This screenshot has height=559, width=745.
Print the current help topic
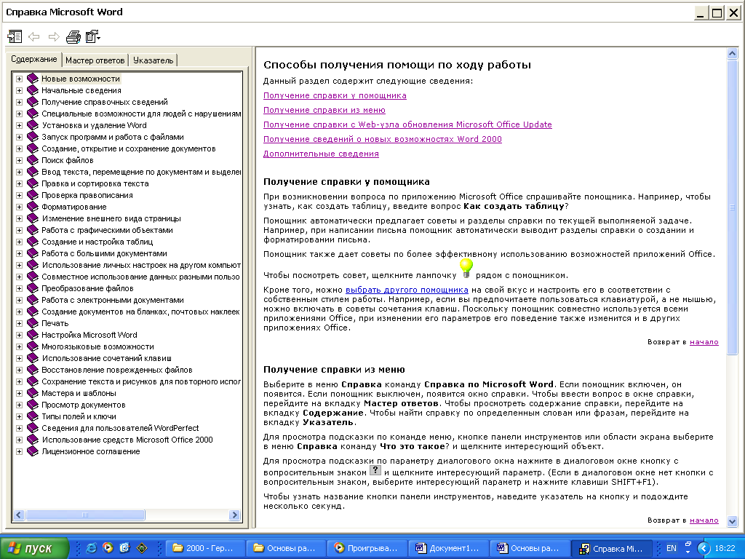click(x=73, y=36)
